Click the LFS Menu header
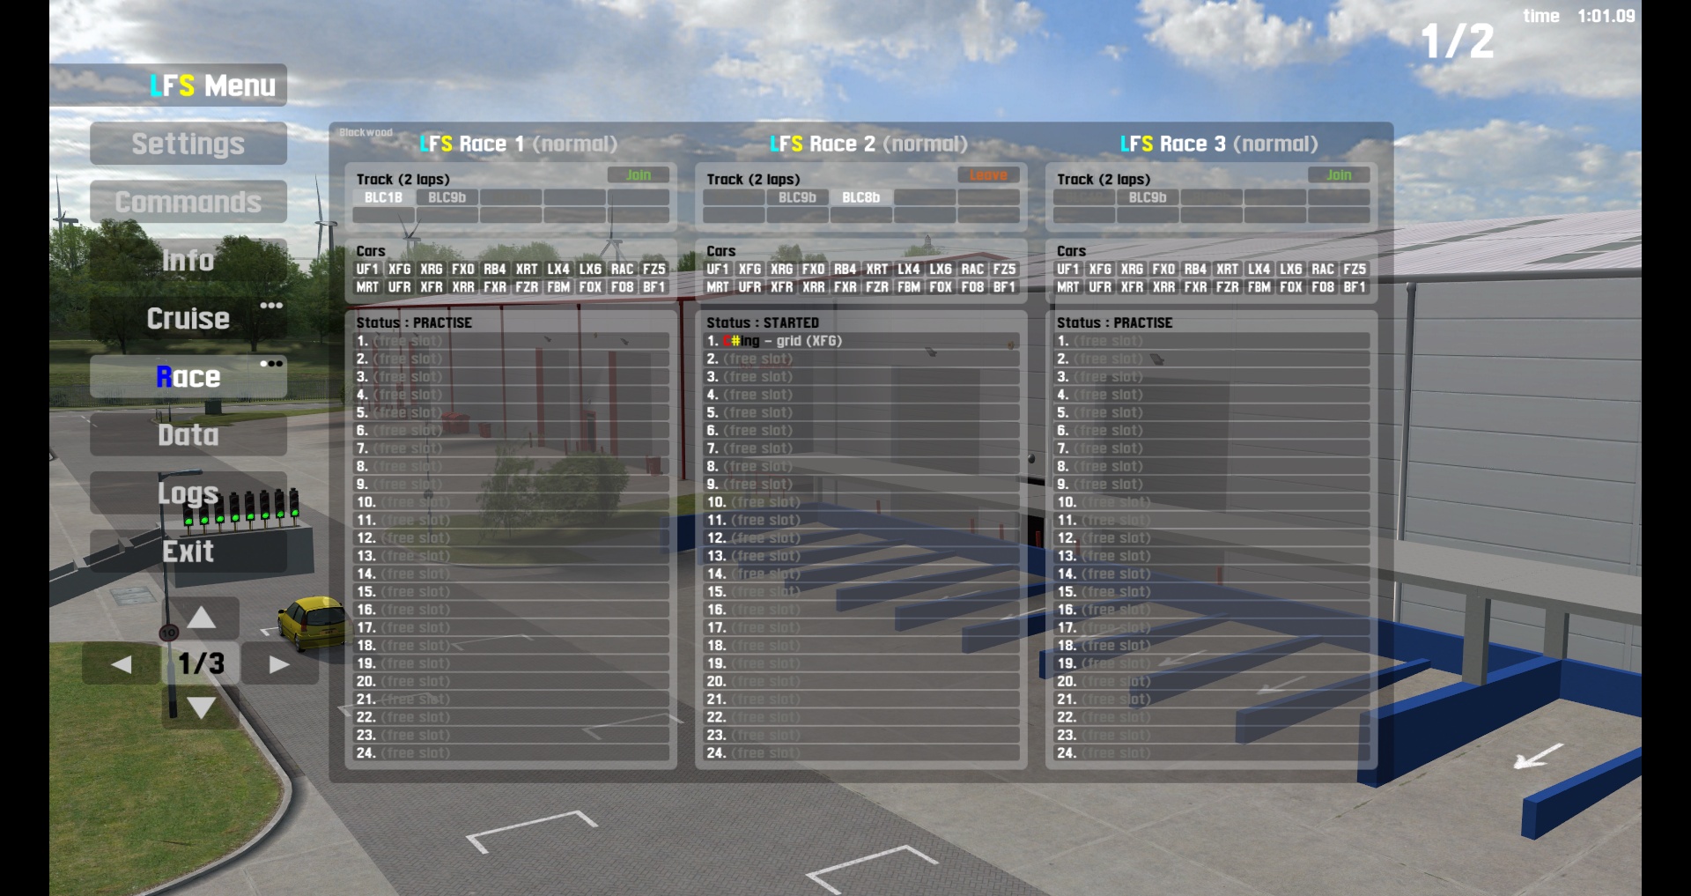This screenshot has width=1691, height=896. coord(212,85)
